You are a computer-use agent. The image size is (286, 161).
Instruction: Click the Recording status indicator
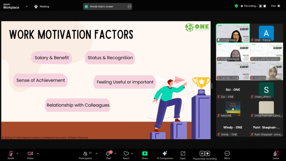click(x=249, y=6)
